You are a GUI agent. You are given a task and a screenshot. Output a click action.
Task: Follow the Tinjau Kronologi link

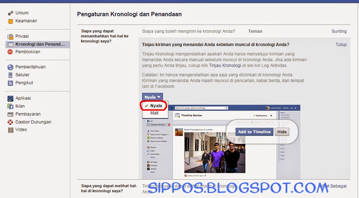coord(225,65)
